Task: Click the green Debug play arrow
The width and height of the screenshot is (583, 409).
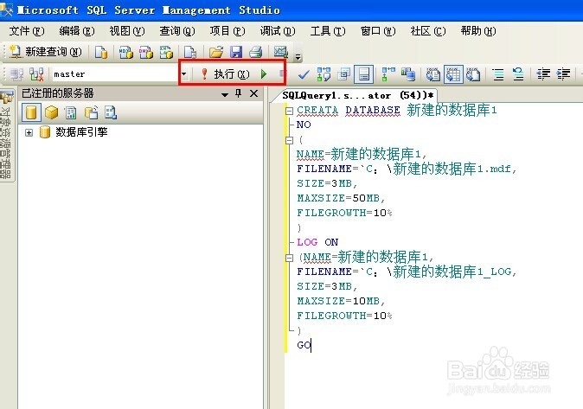Action: click(264, 74)
